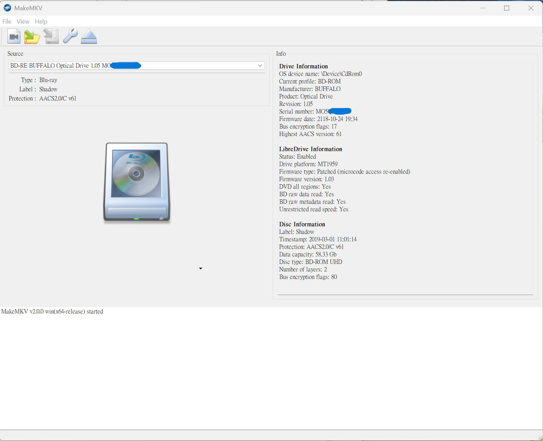Click the 'LibreDrive Information' heading
Image resolution: width=543 pixels, height=441 pixels.
coord(311,149)
